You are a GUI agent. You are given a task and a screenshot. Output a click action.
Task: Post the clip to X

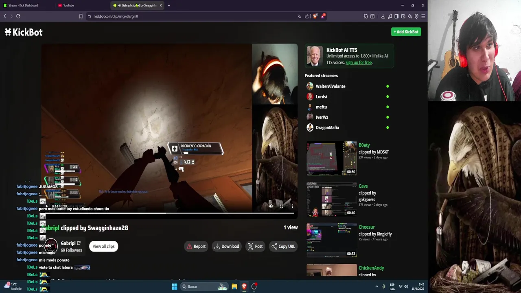click(x=255, y=246)
